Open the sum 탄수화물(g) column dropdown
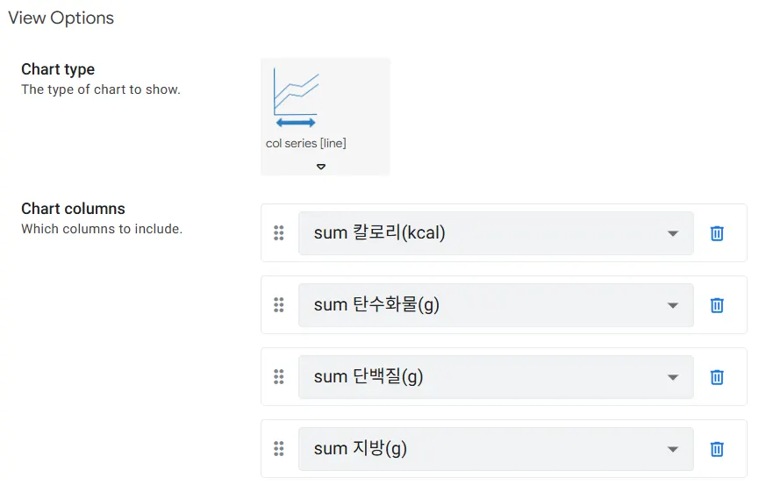The height and width of the screenshot is (485, 759). [x=496, y=305]
